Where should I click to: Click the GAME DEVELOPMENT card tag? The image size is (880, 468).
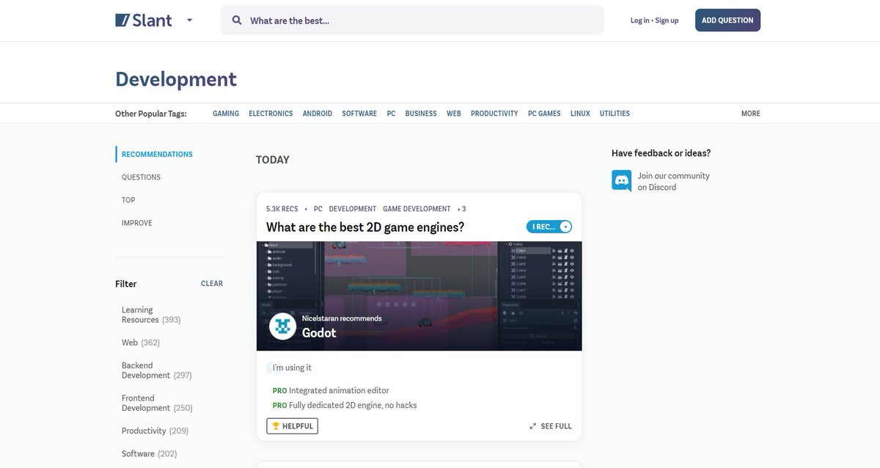[x=417, y=209]
